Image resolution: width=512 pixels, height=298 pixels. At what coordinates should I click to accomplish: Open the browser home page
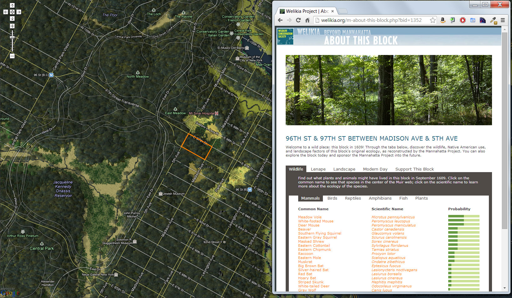click(x=307, y=20)
